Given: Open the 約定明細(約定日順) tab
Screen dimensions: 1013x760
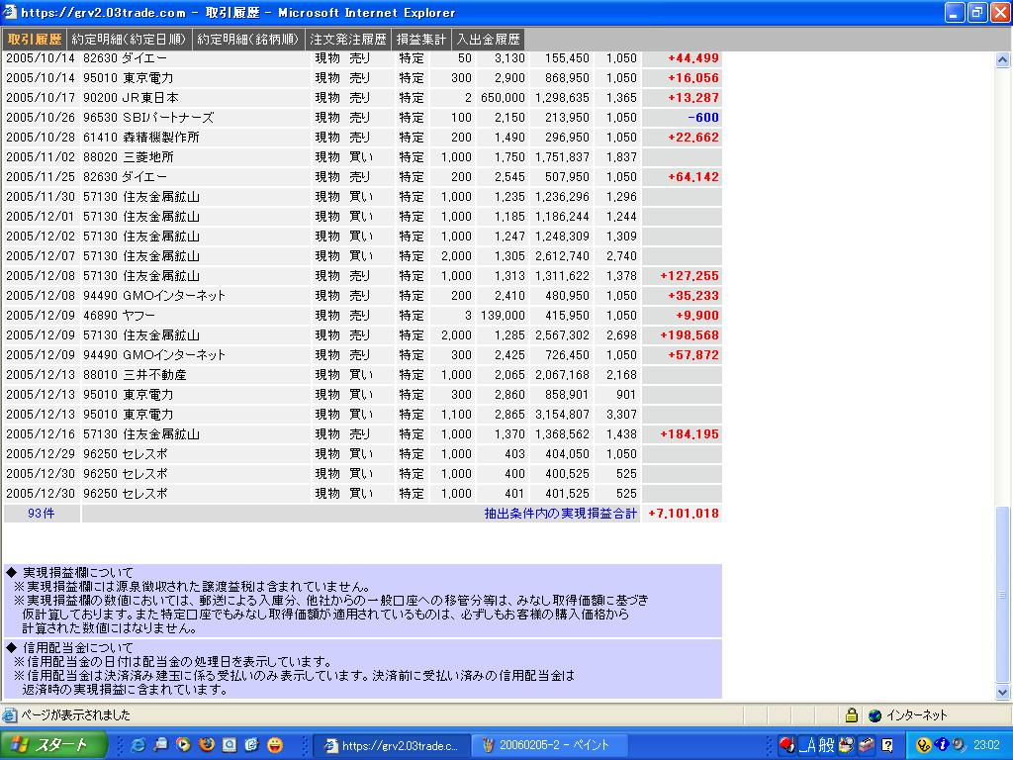Looking at the screenshot, I should (130, 40).
